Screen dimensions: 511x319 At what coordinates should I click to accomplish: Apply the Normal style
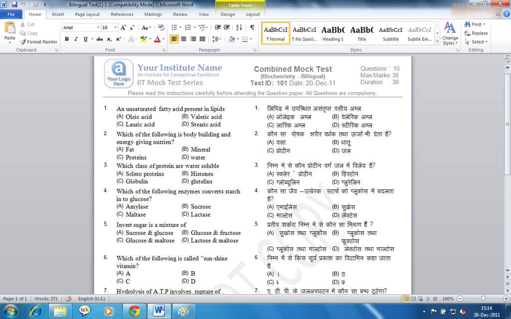[275, 33]
